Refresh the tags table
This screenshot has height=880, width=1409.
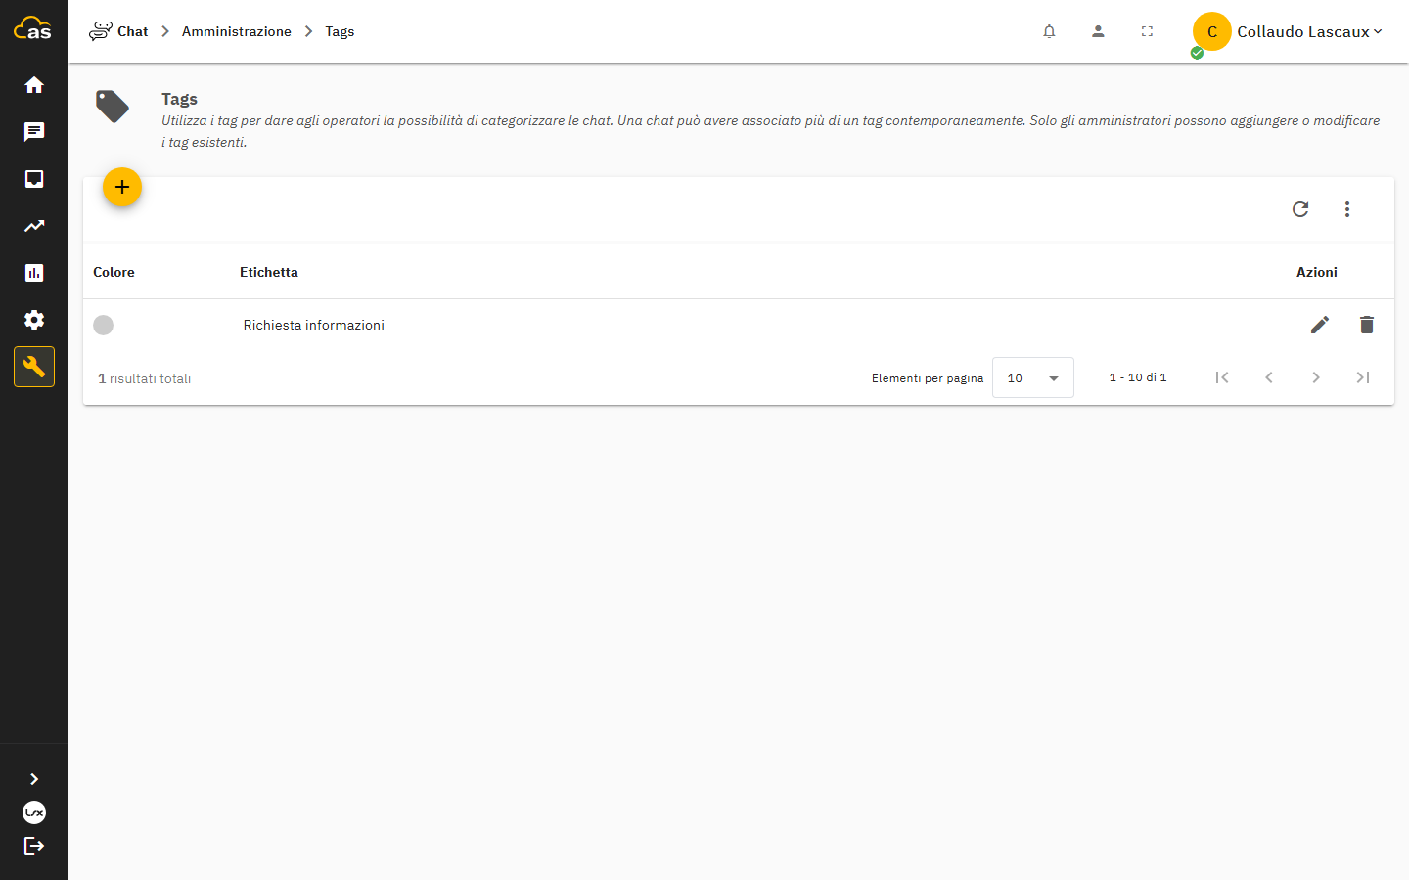point(1300,209)
